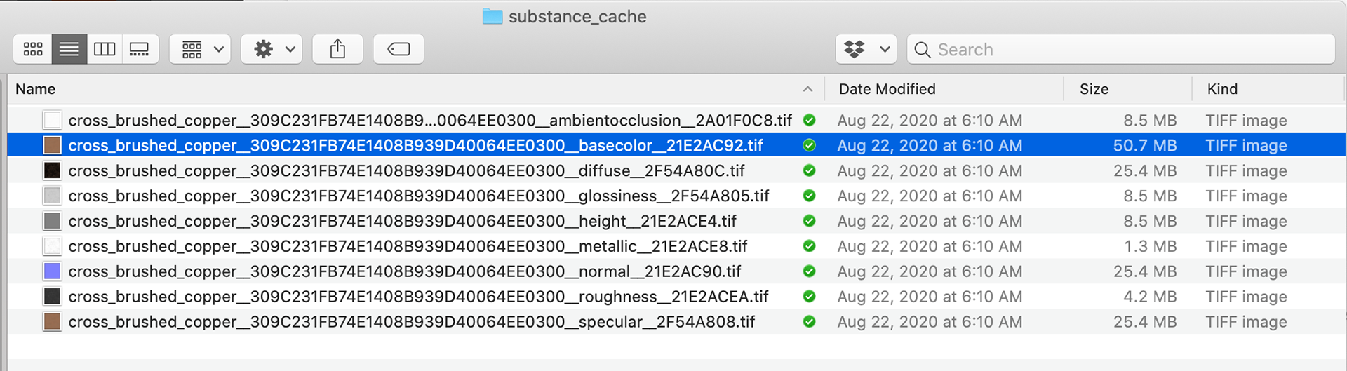Click the Share button in toolbar
The width and height of the screenshot is (1347, 371).
coord(337,49)
